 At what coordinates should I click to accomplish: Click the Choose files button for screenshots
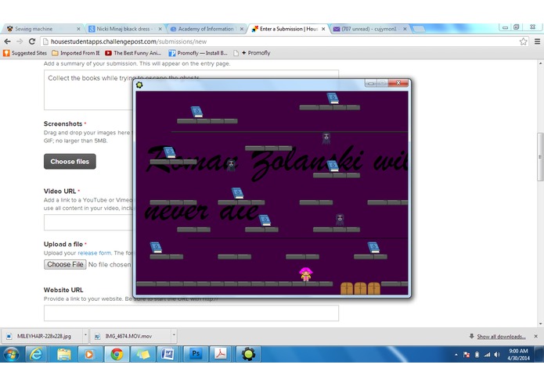(x=70, y=161)
